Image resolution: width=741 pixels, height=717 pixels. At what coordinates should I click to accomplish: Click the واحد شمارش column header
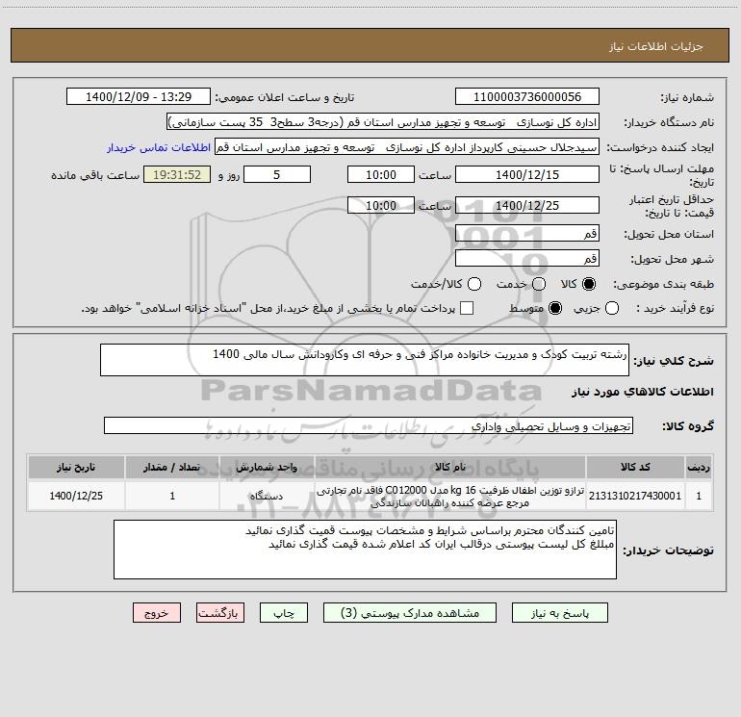pyautogui.click(x=267, y=468)
